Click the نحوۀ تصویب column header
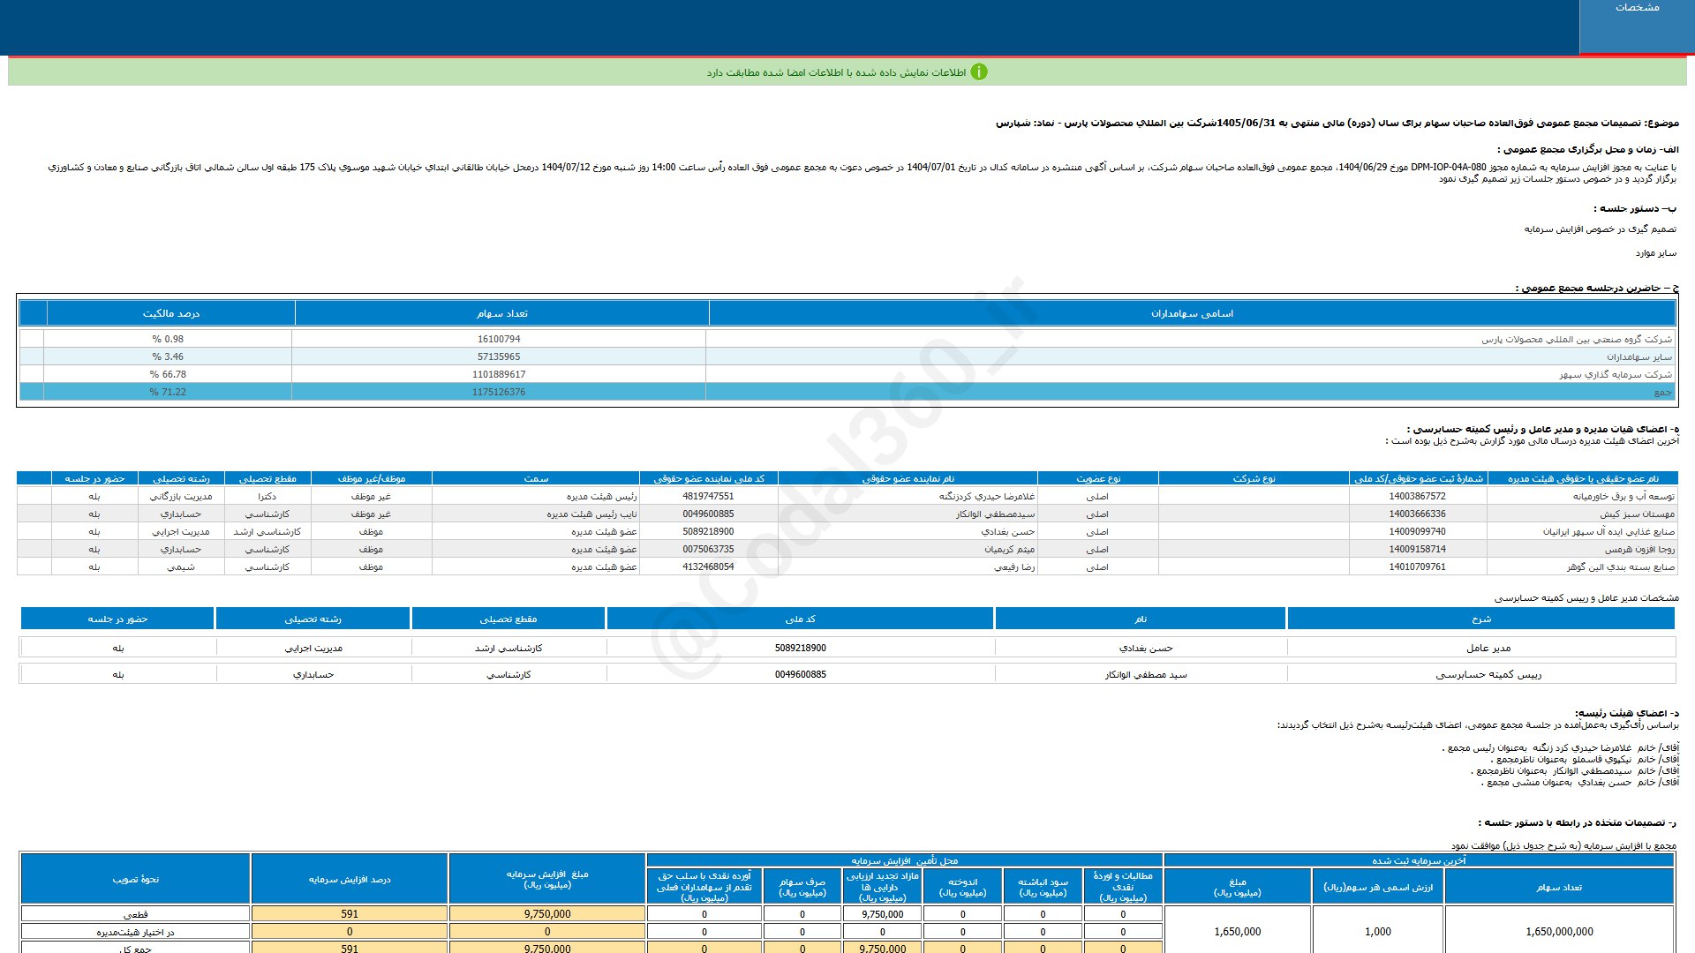This screenshot has width=1695, height=953. 135,879
